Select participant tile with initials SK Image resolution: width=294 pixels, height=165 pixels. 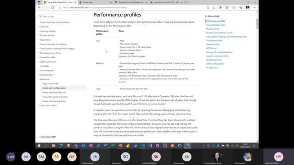156,157
